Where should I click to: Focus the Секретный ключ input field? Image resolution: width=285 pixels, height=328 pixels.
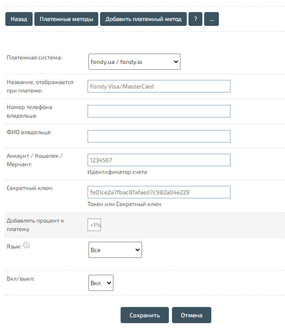[159, 192]
